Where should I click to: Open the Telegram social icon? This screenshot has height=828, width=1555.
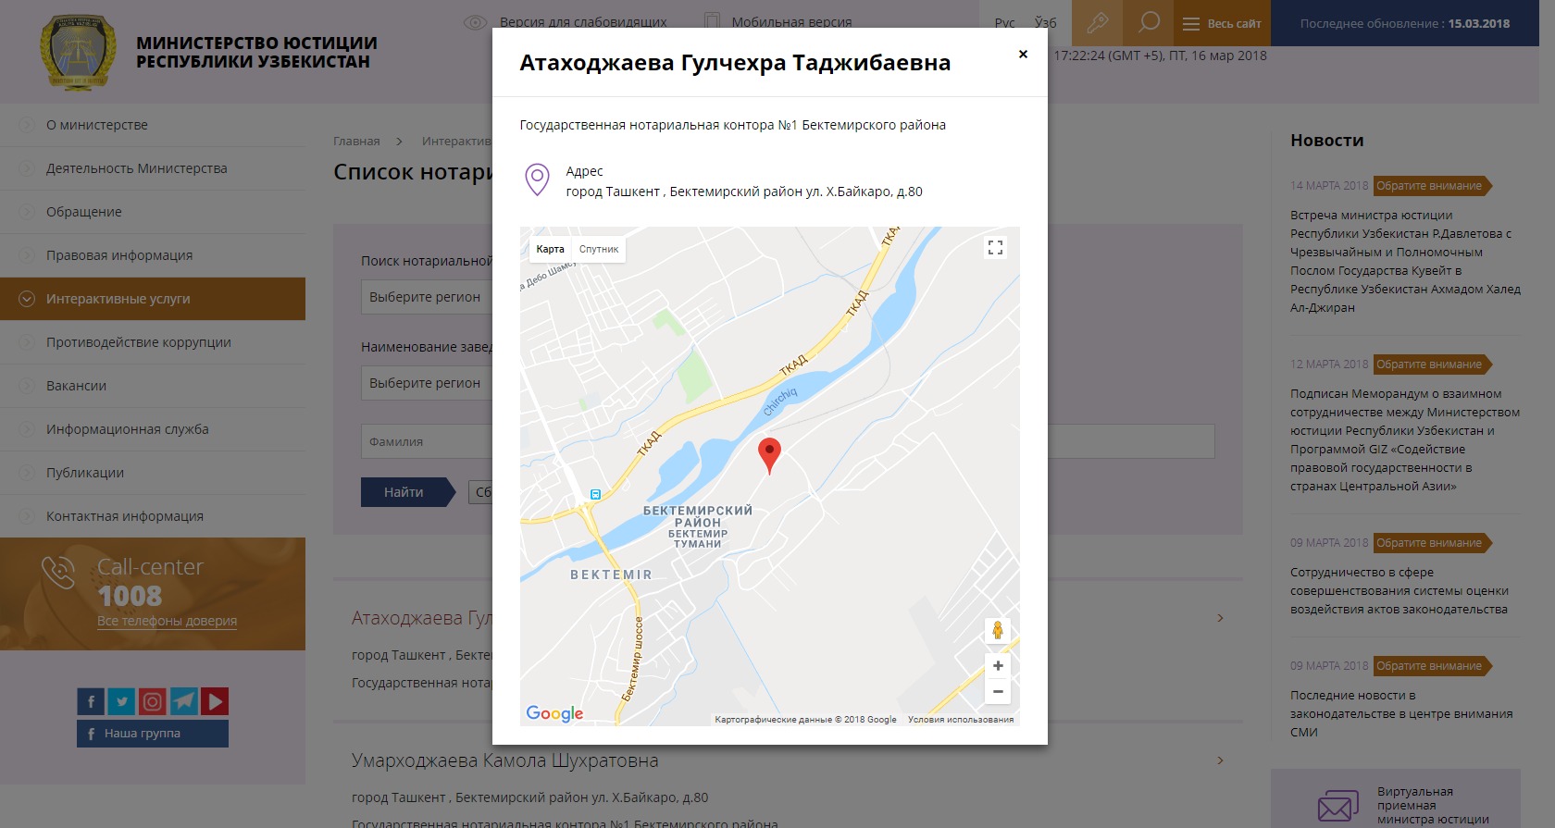pyautogui.click(x=184, y=701)
